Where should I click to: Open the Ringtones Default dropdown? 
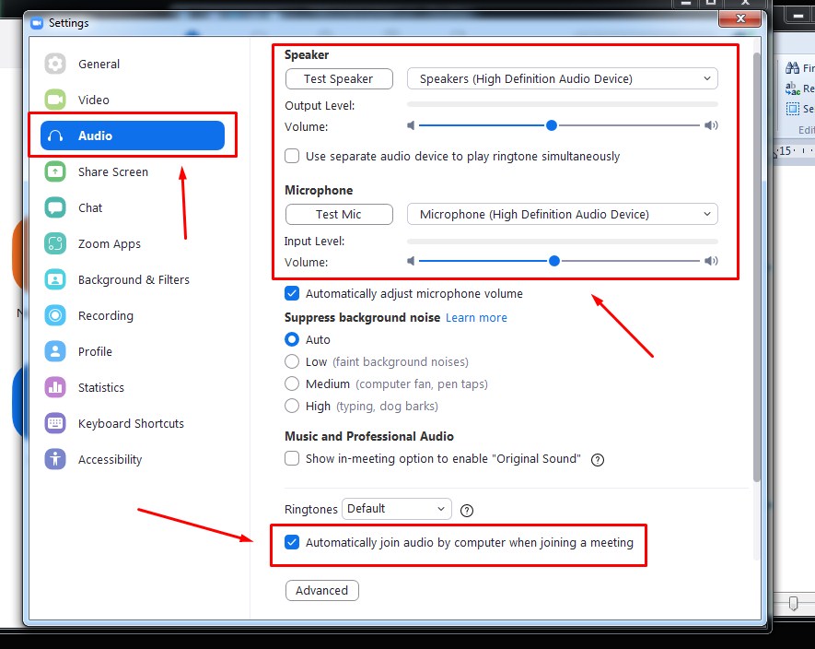click(397, 509)
